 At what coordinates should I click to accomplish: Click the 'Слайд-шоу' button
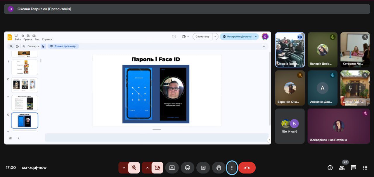[x=202, y=36]
